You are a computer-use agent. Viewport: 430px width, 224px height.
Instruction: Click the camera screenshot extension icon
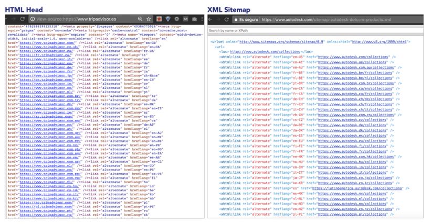pos(194,19)
